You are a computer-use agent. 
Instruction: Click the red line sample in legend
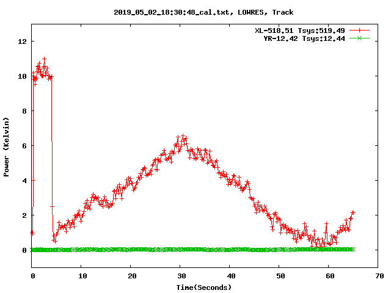tap(359, 31)
